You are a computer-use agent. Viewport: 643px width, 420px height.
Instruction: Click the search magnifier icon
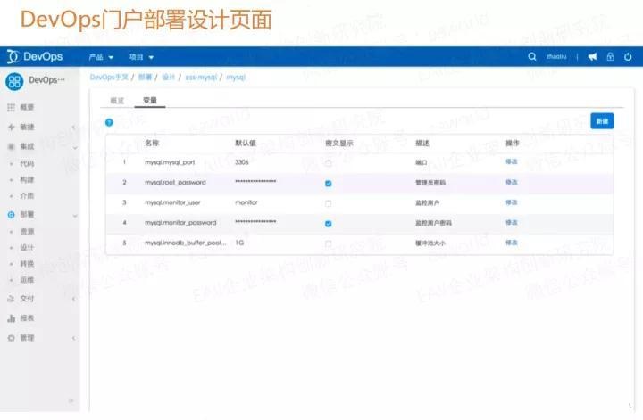tap(533, 56)
